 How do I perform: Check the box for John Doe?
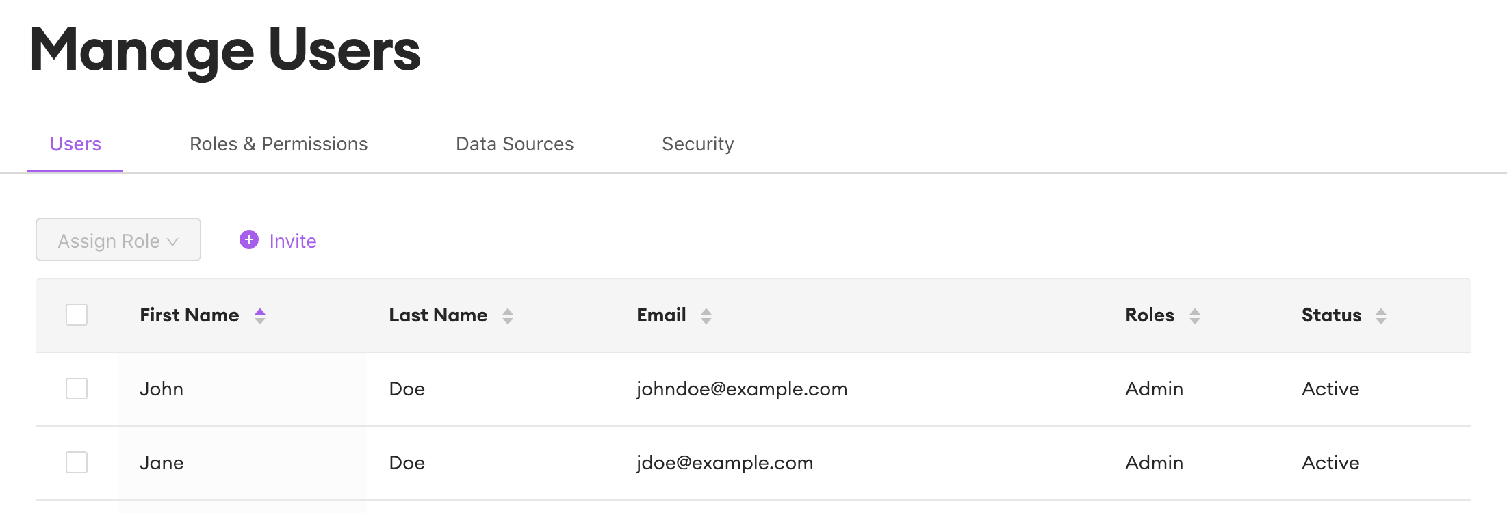click(77, 389)
